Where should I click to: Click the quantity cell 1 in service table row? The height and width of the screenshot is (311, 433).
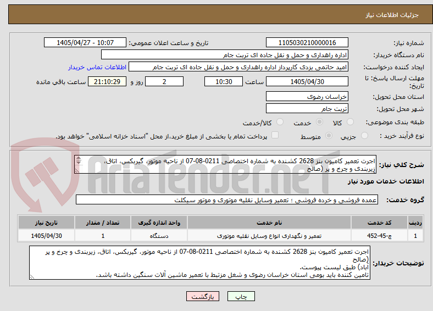tap(103, 236)
